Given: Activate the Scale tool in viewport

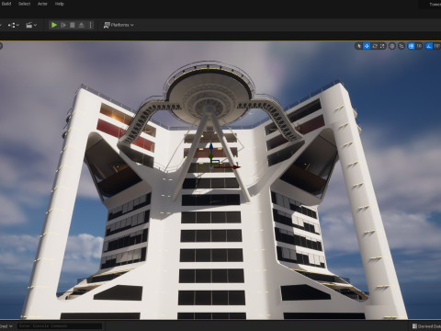Looking at the screenshot, I should point(382,46).
